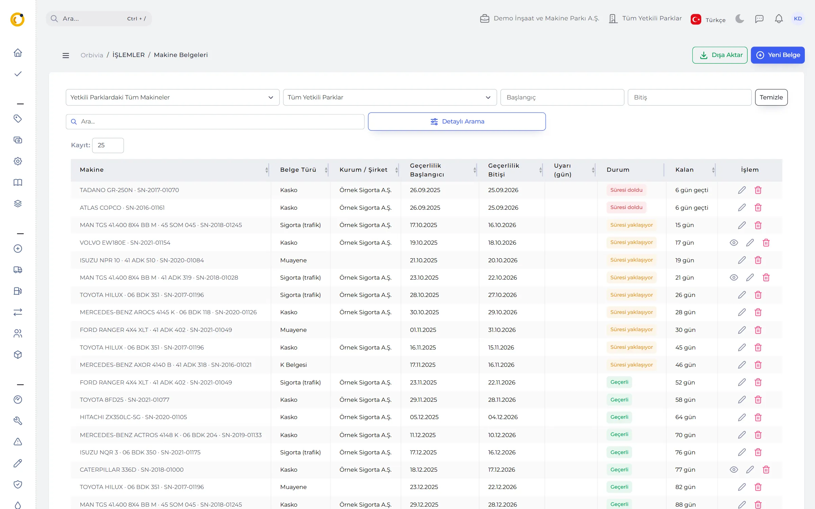Open the users icon in sidebar
The image size is (815, 509).
18,333
